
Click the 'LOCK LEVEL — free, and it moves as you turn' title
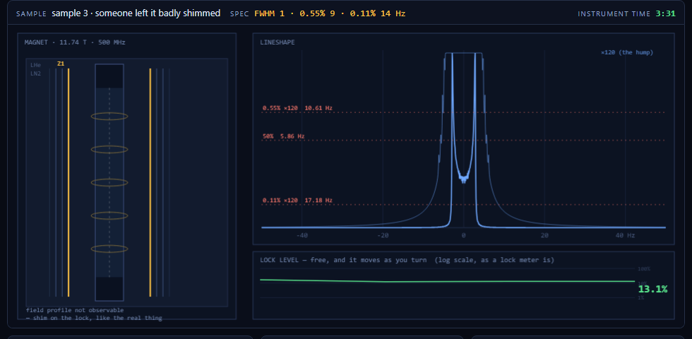tap(343, 260)
